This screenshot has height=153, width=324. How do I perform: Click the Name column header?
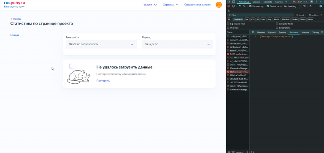tap(238, 32)
